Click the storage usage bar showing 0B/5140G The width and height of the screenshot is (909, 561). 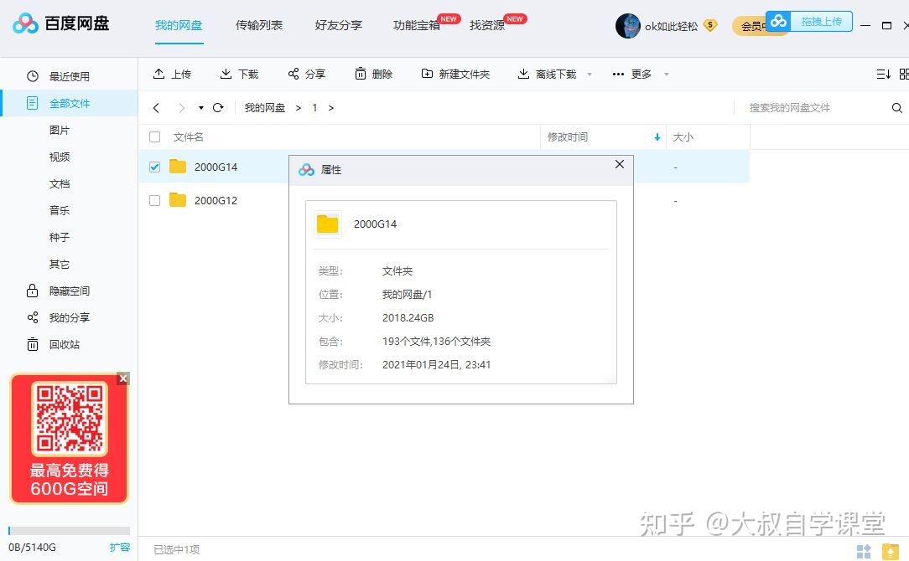(67, 530)
